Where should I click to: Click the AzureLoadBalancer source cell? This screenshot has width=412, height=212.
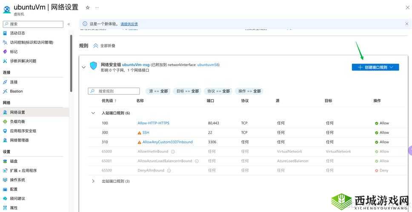(293, 161)
